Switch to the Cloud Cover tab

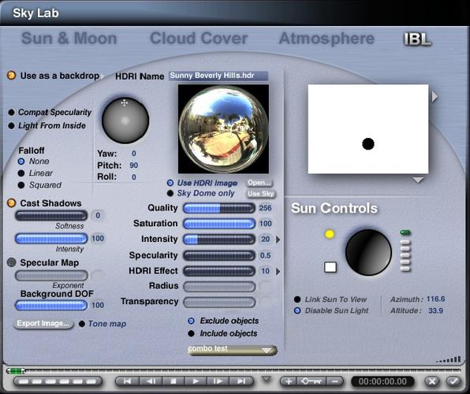199,39
